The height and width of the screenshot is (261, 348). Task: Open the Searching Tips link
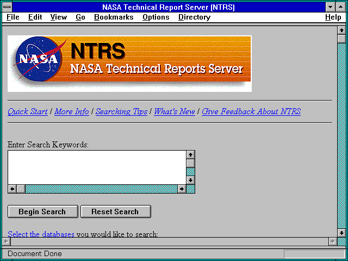pyautogui.click(x=121, y=111)
